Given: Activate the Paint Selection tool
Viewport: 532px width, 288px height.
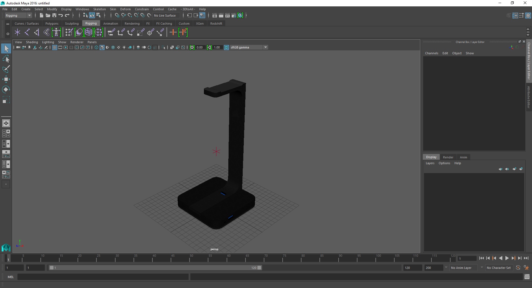Looking at the screenshot, I should pyautogui.click(x=6, y=69).
